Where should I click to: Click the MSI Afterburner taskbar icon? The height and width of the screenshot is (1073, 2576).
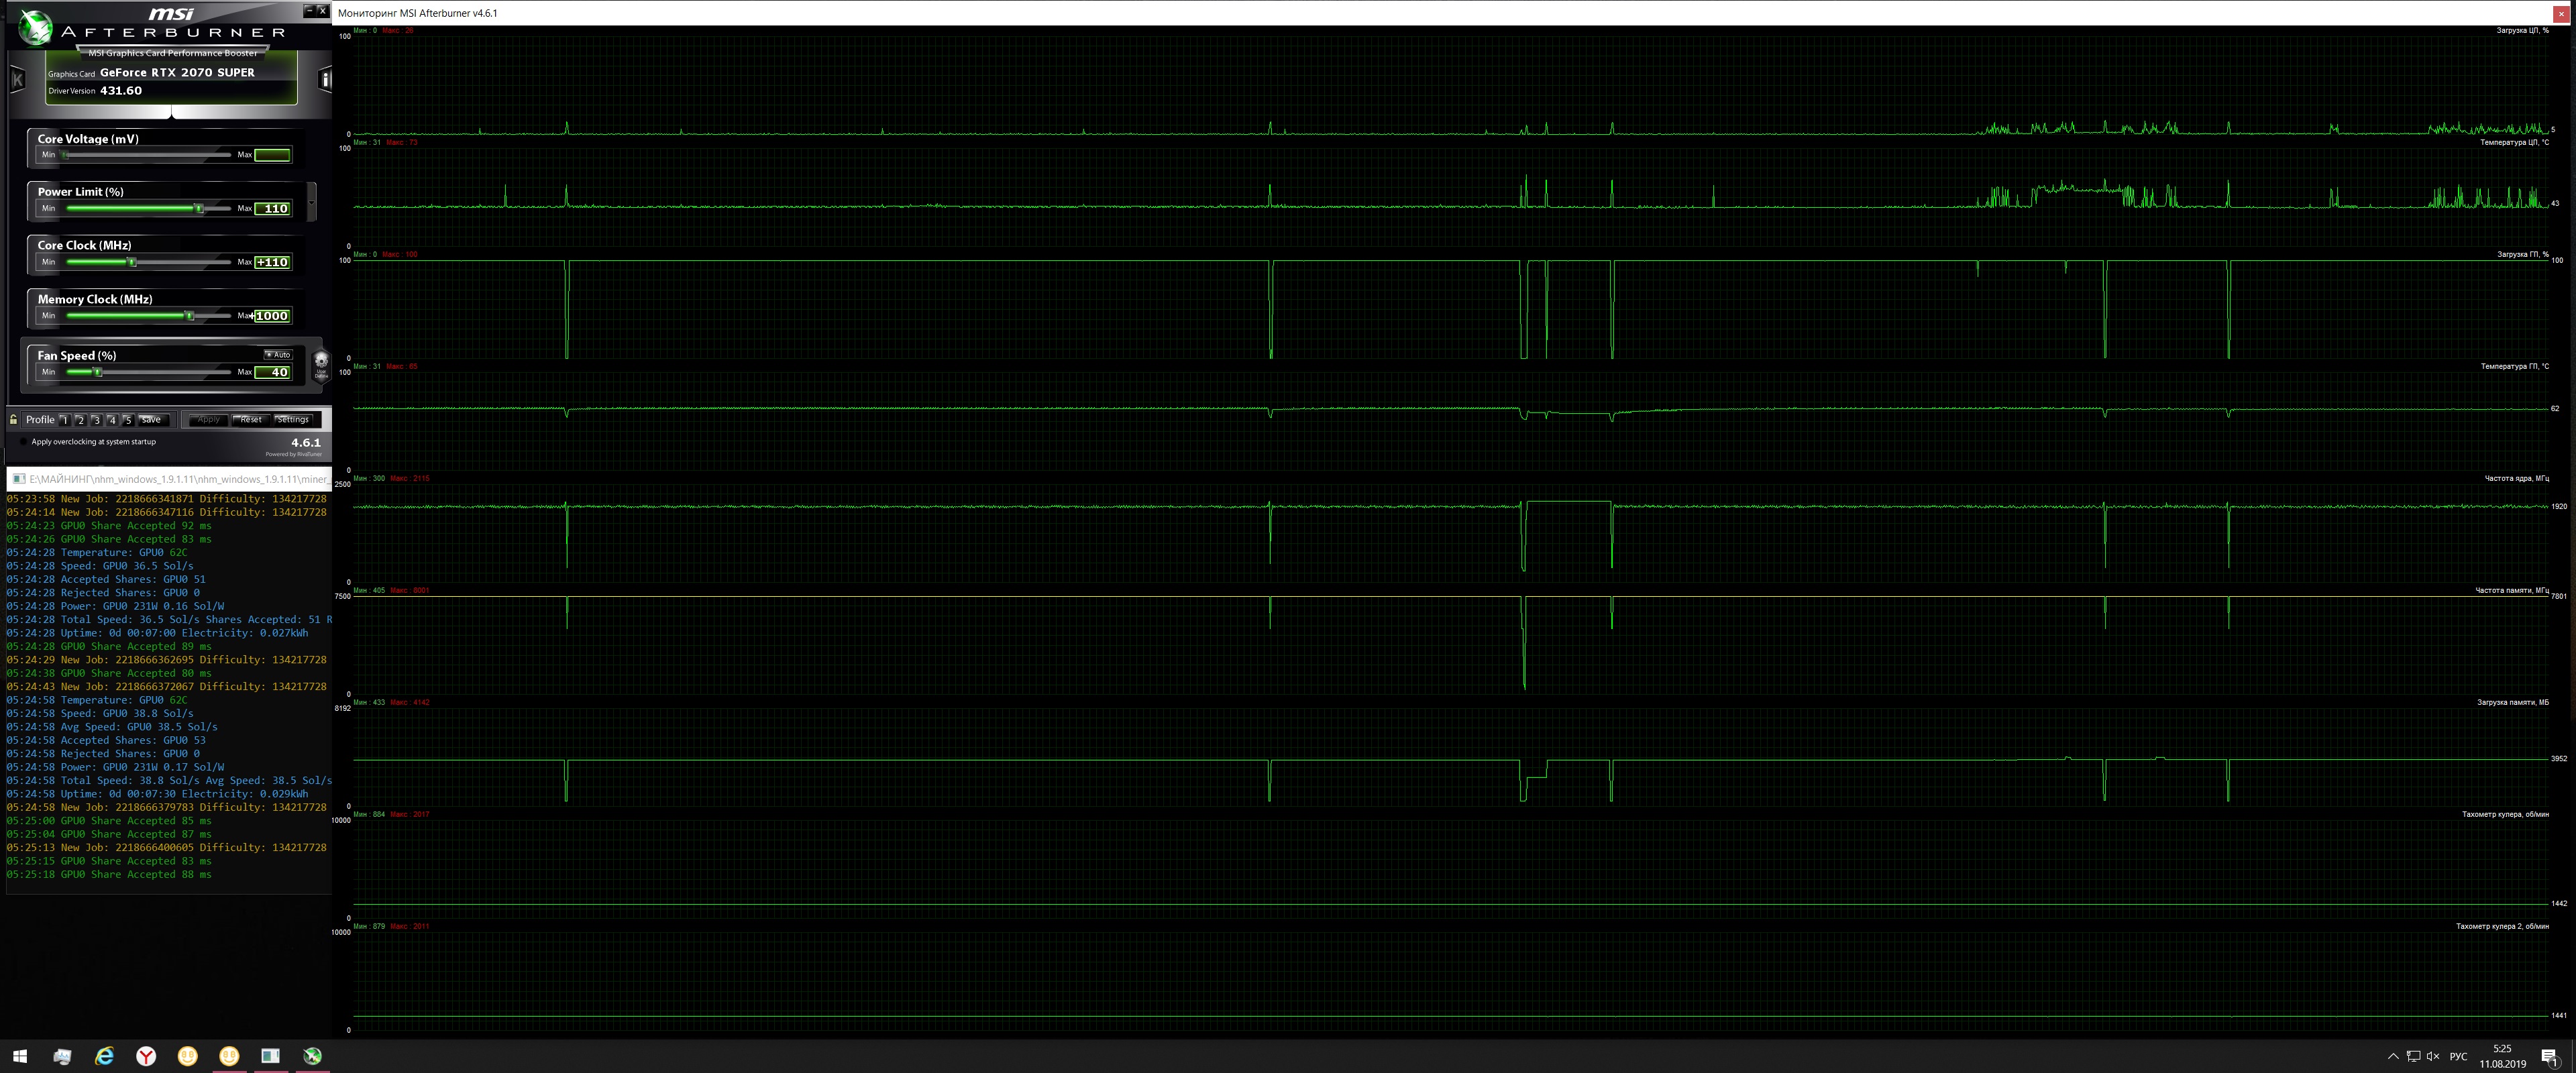click(312, 1056)
